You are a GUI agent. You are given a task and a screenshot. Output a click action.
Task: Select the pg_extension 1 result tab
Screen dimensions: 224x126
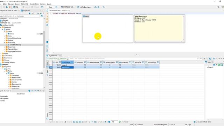tap(54, 56)
